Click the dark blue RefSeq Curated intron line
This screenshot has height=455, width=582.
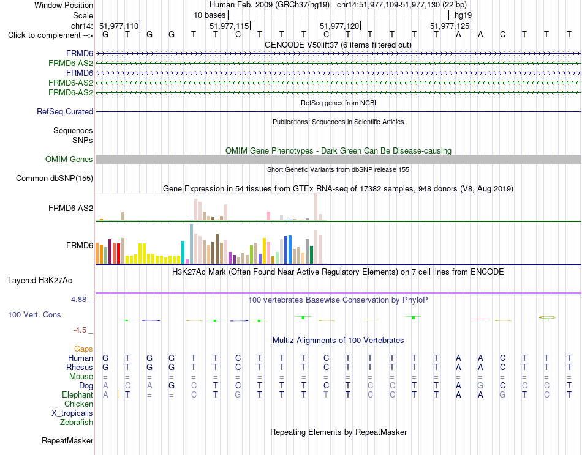[x=338, y=111]
